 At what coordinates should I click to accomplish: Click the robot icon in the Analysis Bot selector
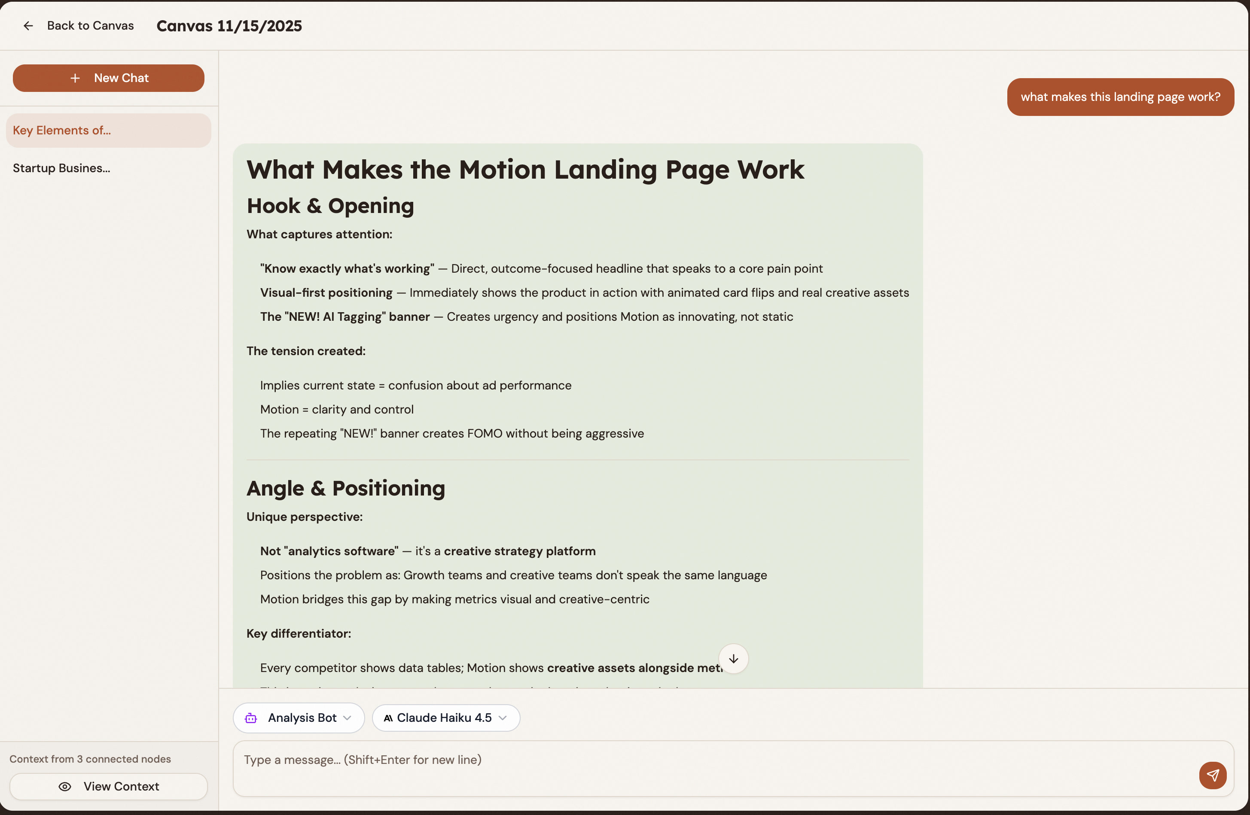pos(251,718)
